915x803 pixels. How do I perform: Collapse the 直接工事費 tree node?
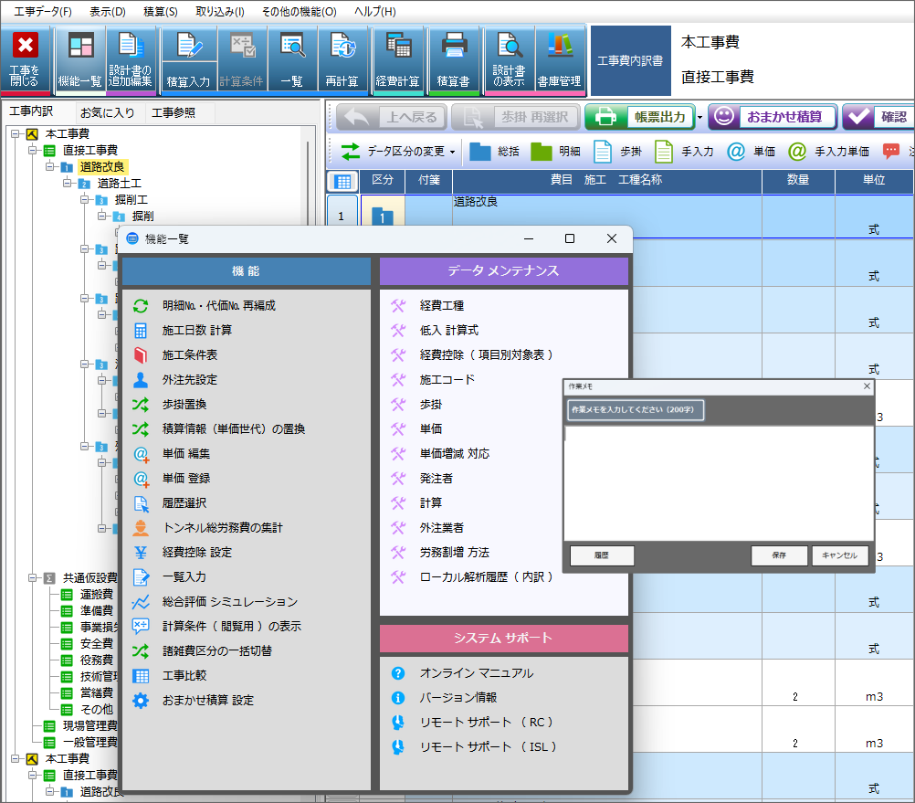33,150
